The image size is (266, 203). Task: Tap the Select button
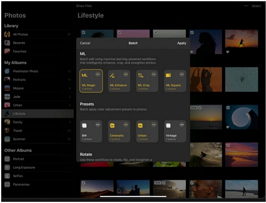pos(256,6)
